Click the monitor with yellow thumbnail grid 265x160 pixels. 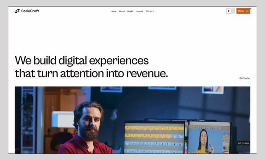(154, 137)
